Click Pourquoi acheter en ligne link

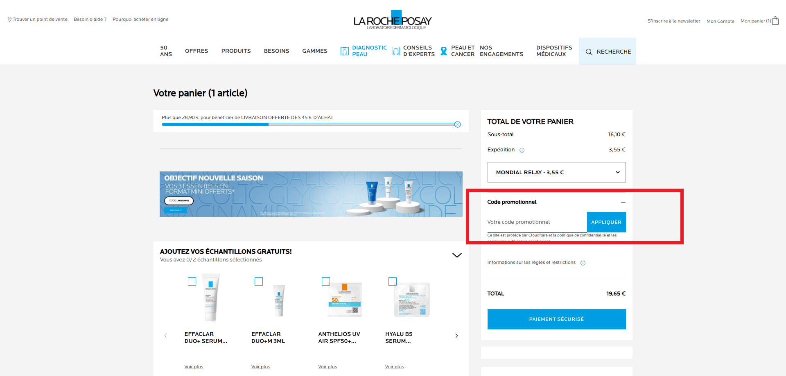point(140,19)
